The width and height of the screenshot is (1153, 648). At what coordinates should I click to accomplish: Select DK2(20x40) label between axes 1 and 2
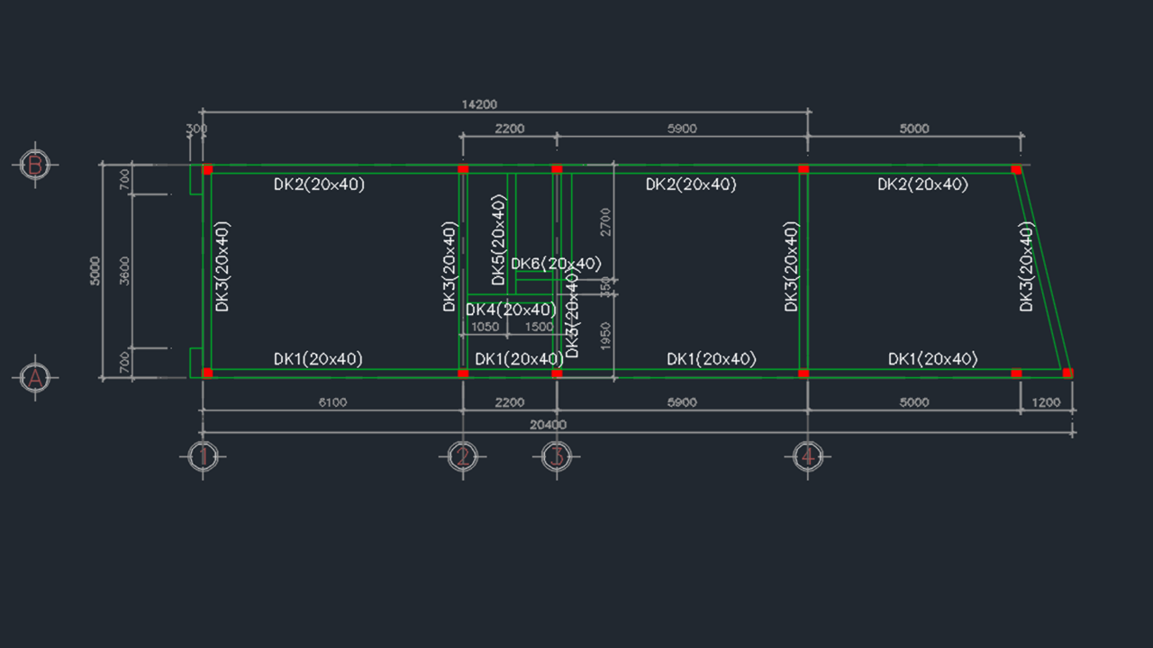tap(319, 184)
